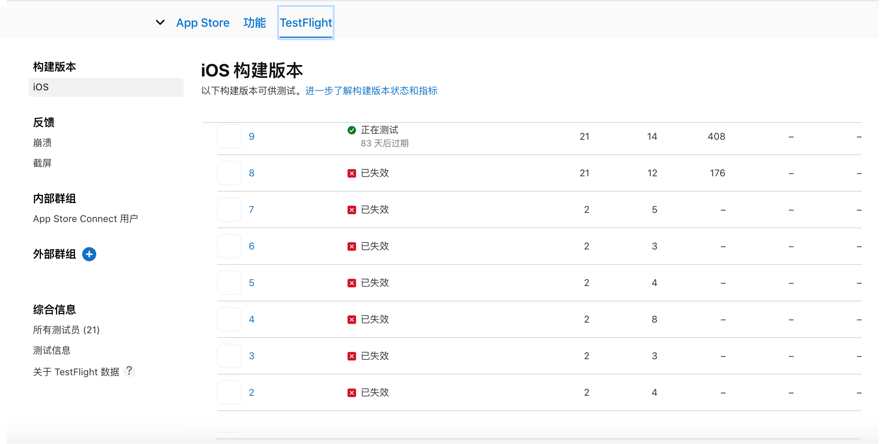Click the red expired icon for build 2
This screenshot has width=885, height=444.
coord(351,393)
